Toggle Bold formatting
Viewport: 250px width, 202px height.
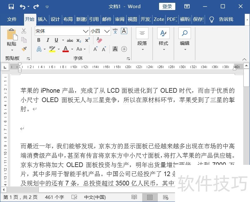tap(39, 40)
